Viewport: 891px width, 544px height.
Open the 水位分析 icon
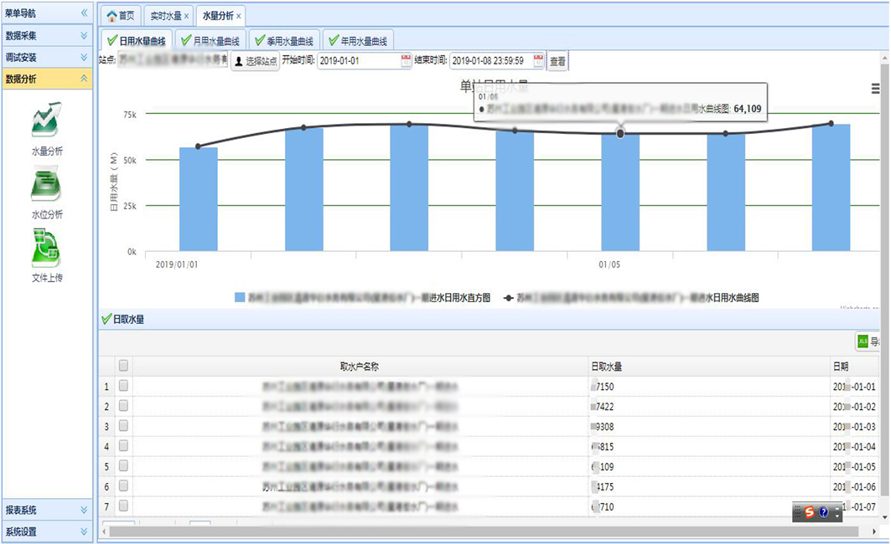[x=47, y=184]
